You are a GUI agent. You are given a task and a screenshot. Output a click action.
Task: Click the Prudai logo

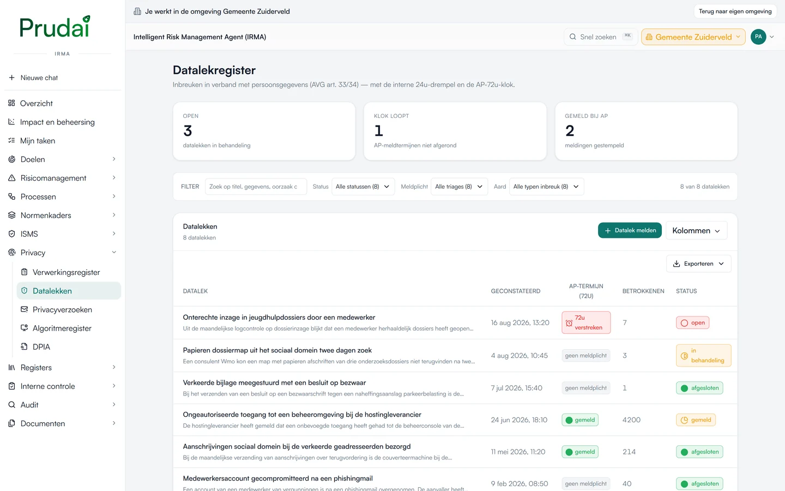pos(55,27)
